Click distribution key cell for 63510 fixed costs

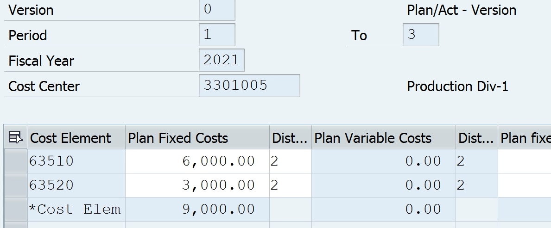290,161
